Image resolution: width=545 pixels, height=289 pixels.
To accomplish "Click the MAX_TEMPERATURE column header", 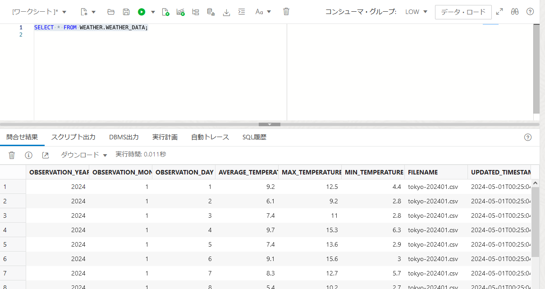I will 310,172.
